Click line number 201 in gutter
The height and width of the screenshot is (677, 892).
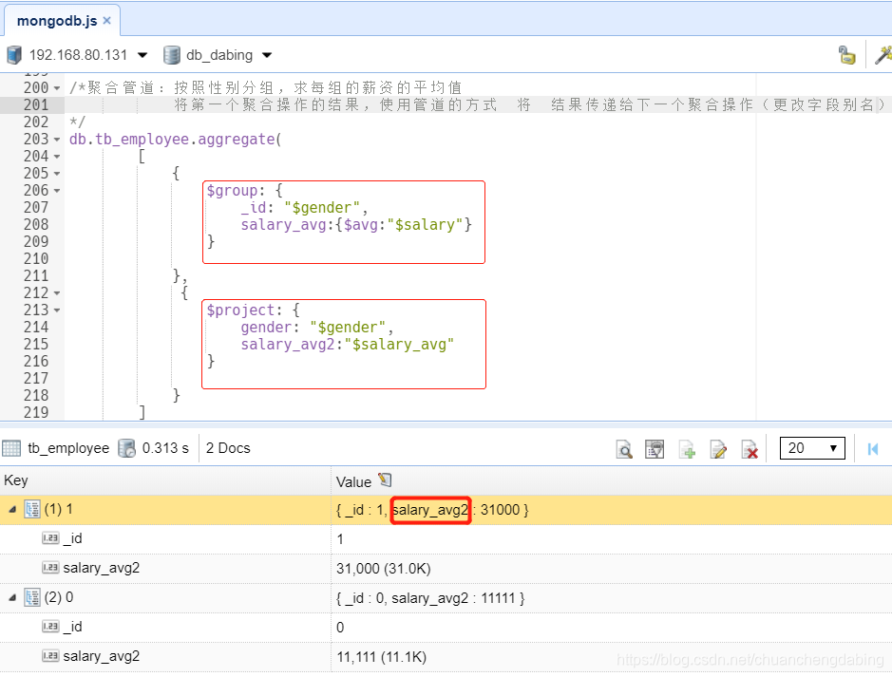(x=36, y=105)
